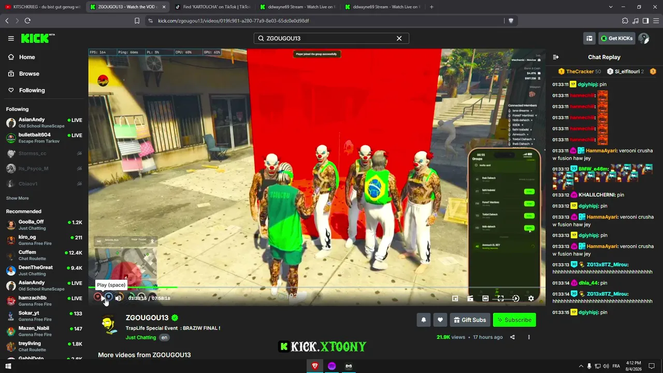
Task: View site information for kick.com
Action: pos(150,21)
